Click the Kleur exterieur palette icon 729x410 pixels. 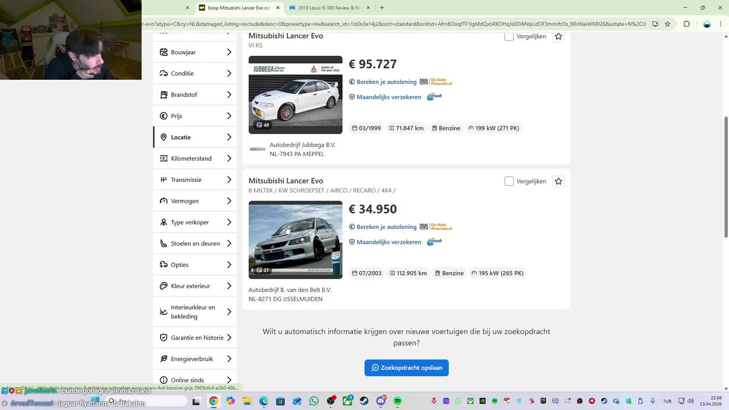(163, 286)
